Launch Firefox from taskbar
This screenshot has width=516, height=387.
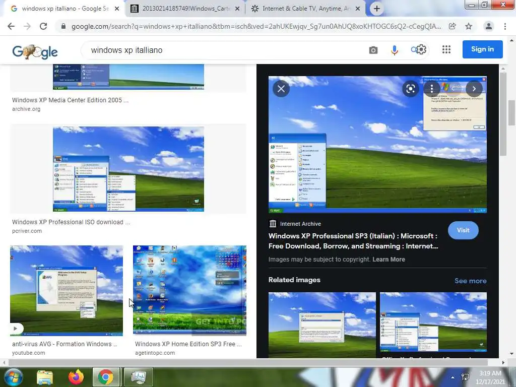tap(76, 377)
